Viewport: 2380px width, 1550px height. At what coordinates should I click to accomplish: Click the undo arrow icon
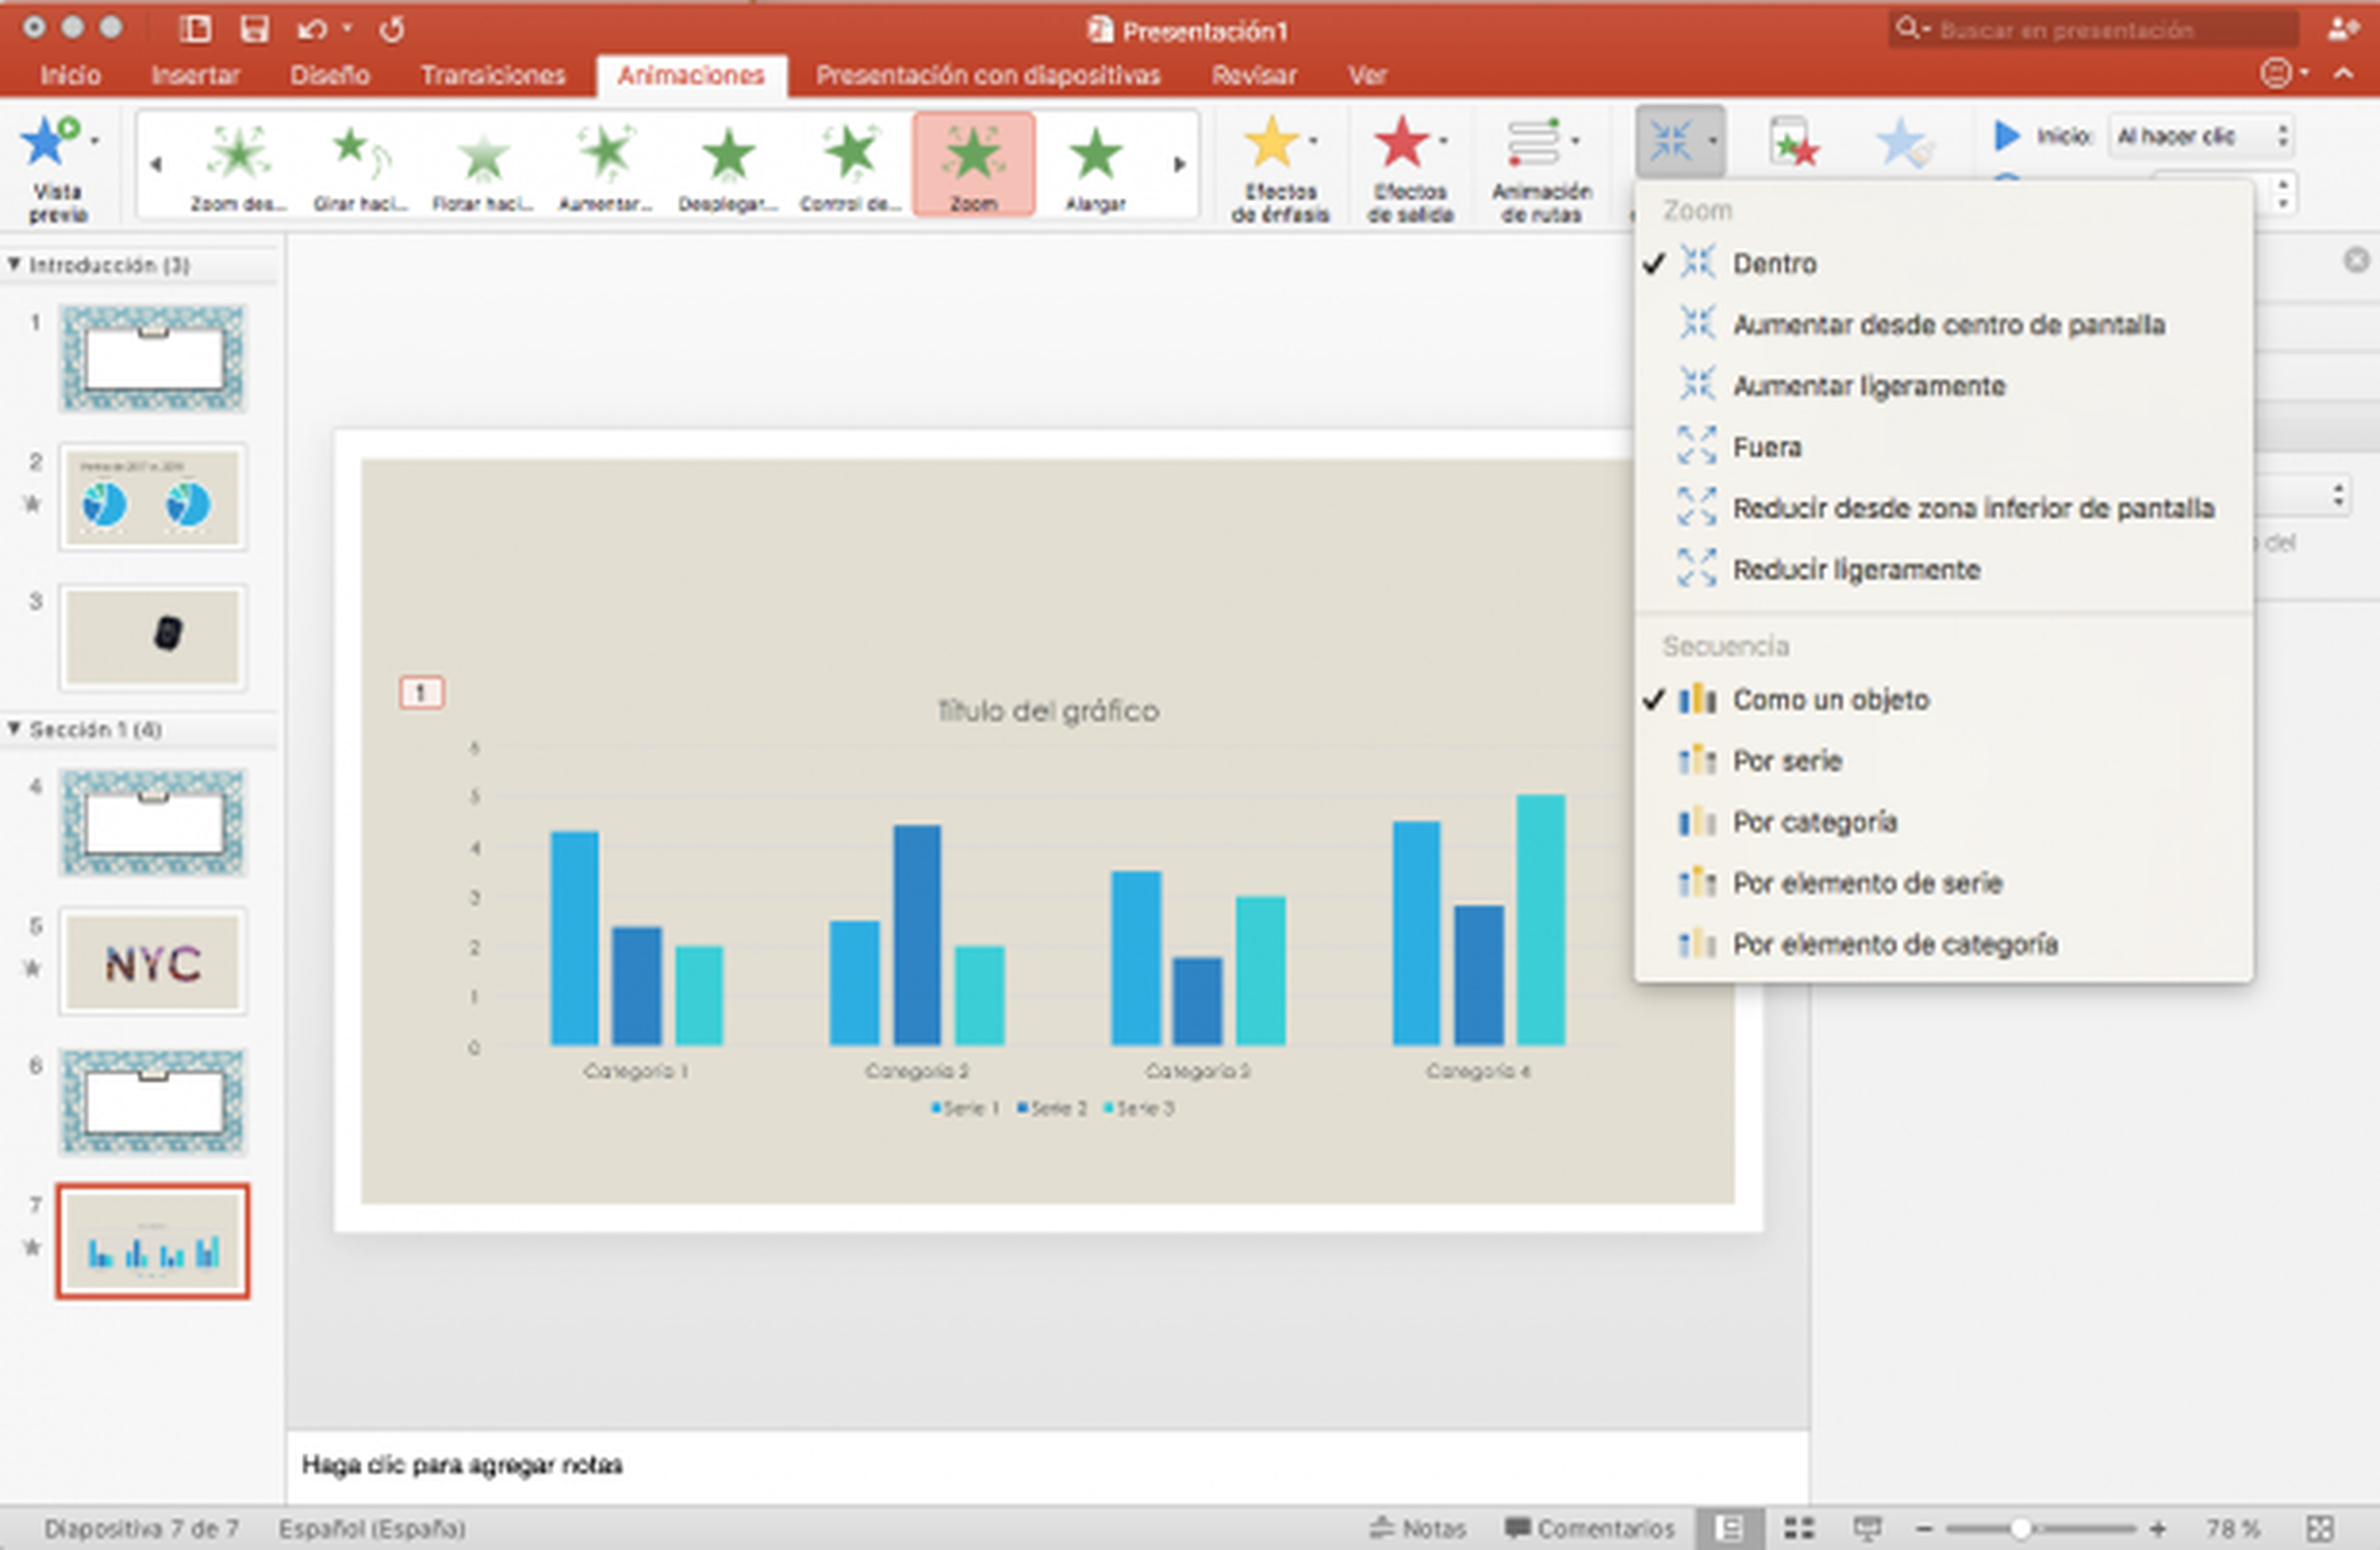(311, 30)
